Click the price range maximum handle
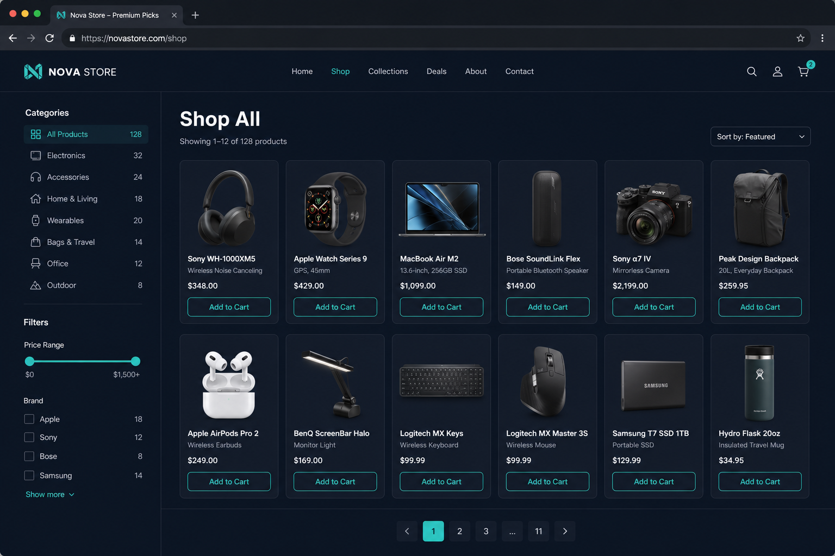Viewport: 835px width, 556px height. coord(136,361)
